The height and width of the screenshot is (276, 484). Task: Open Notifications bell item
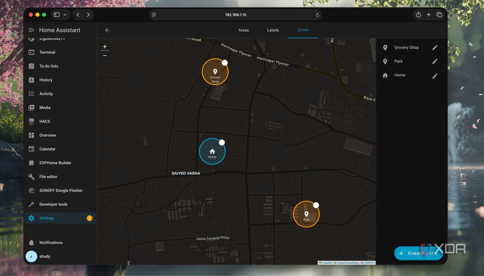[60, 242]
